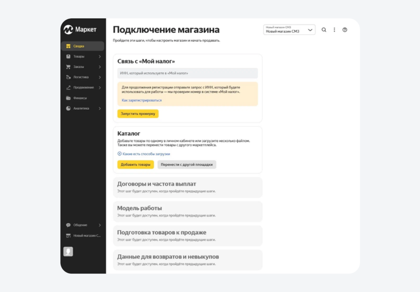
Task: Open the store selector dropdown Новый магазин СМЗ
Action: (x=288, y=29)
